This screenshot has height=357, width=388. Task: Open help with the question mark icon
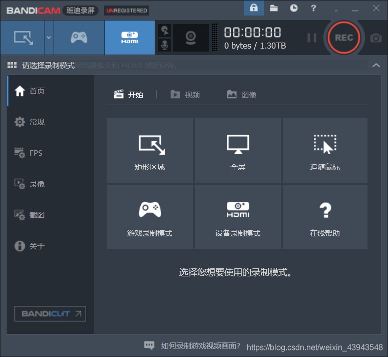coord(313,8)
